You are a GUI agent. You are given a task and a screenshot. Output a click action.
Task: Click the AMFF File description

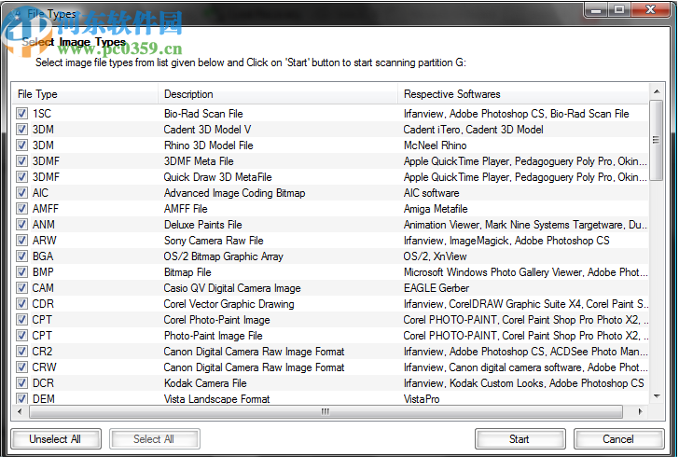pos(186,209)
